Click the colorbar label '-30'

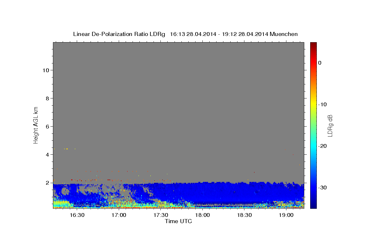click(x=322, y=187)
